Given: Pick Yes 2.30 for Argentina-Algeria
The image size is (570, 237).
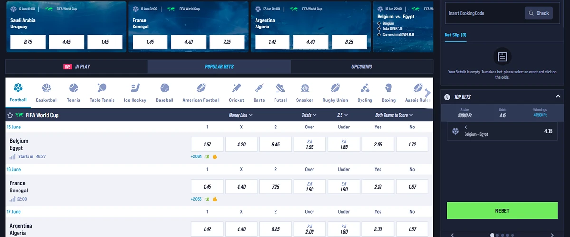Looking at the screenshot, I should tap(378, 229).
